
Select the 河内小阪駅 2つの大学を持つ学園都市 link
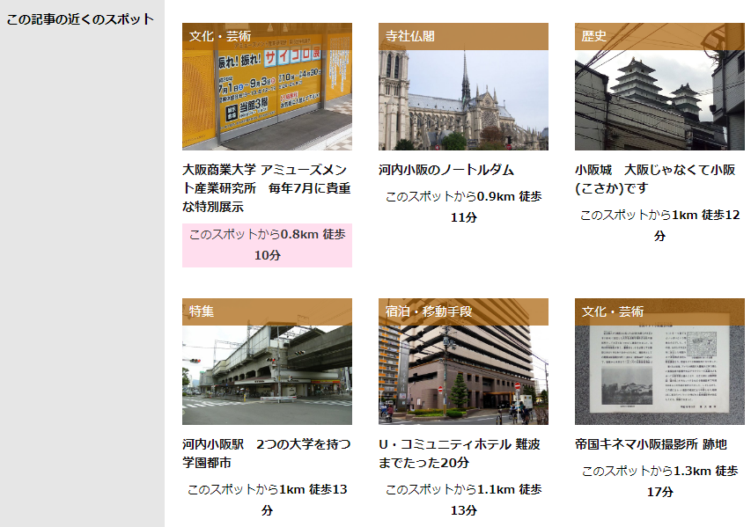[267, 453]
